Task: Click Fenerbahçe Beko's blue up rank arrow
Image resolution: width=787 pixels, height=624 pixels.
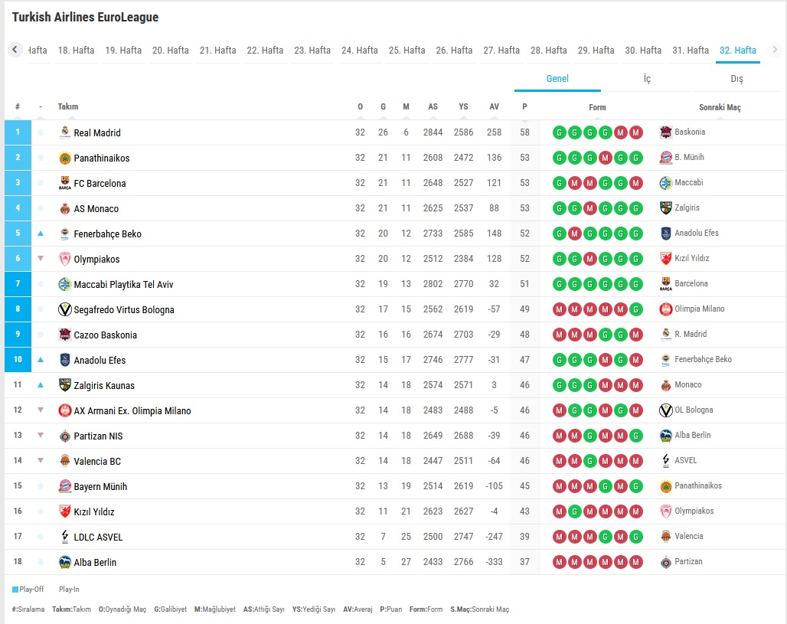Action: pos(41,234)
